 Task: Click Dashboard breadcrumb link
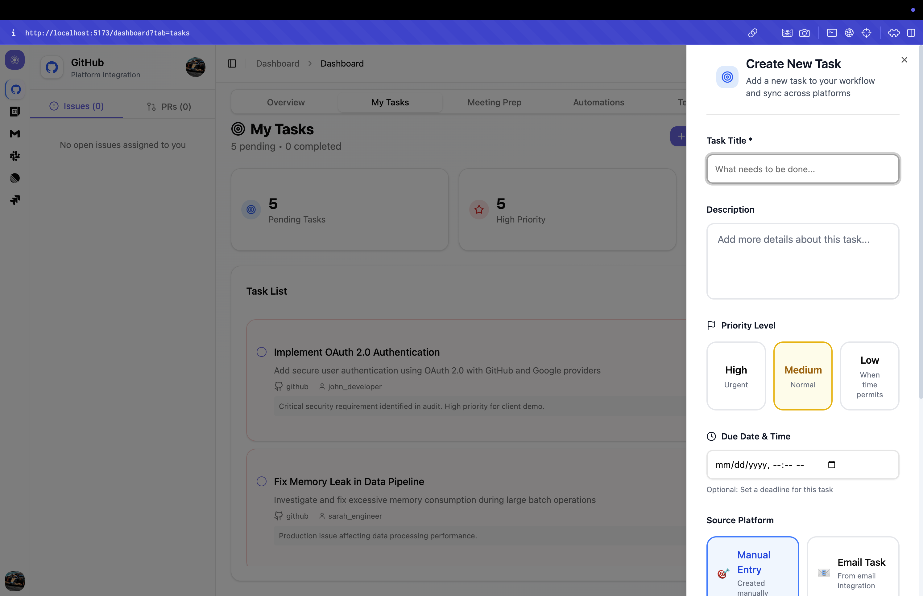(277, 63)
